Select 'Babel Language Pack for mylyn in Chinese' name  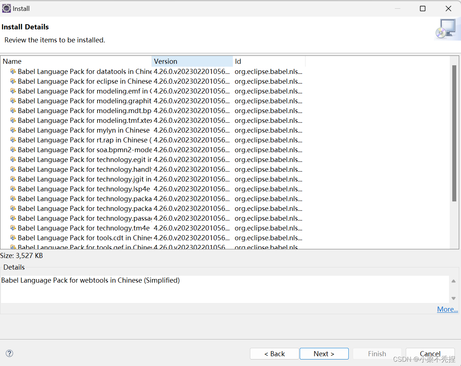click(x=84, y=130)
